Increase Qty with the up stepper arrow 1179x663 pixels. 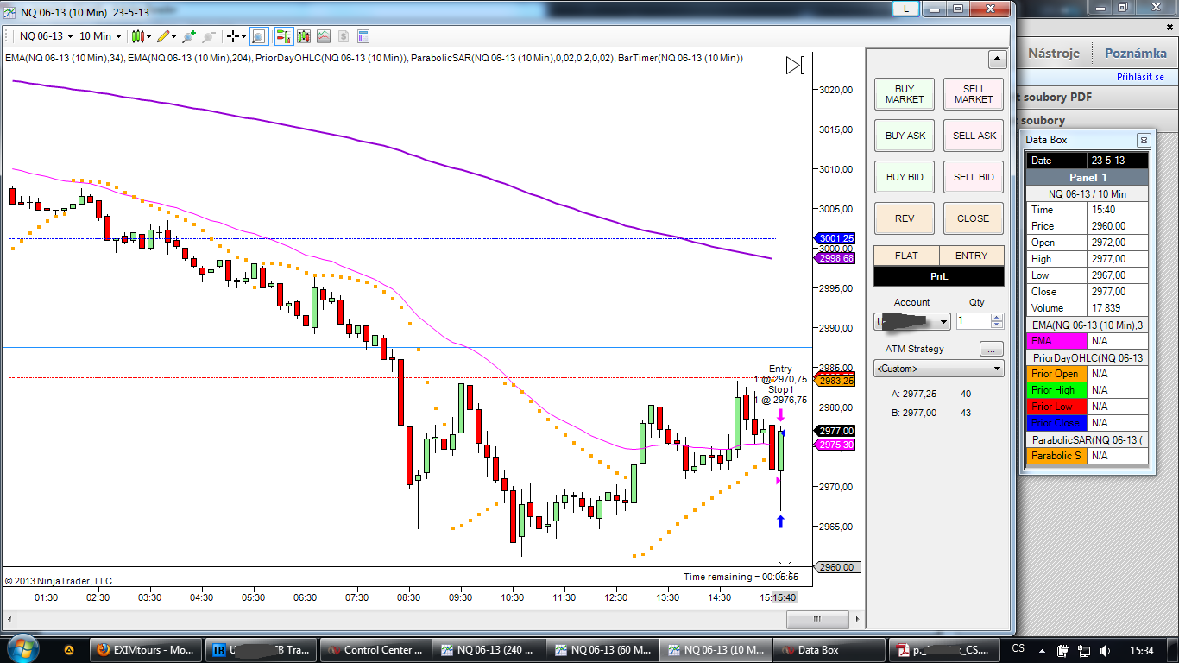[x=997, y=317]
